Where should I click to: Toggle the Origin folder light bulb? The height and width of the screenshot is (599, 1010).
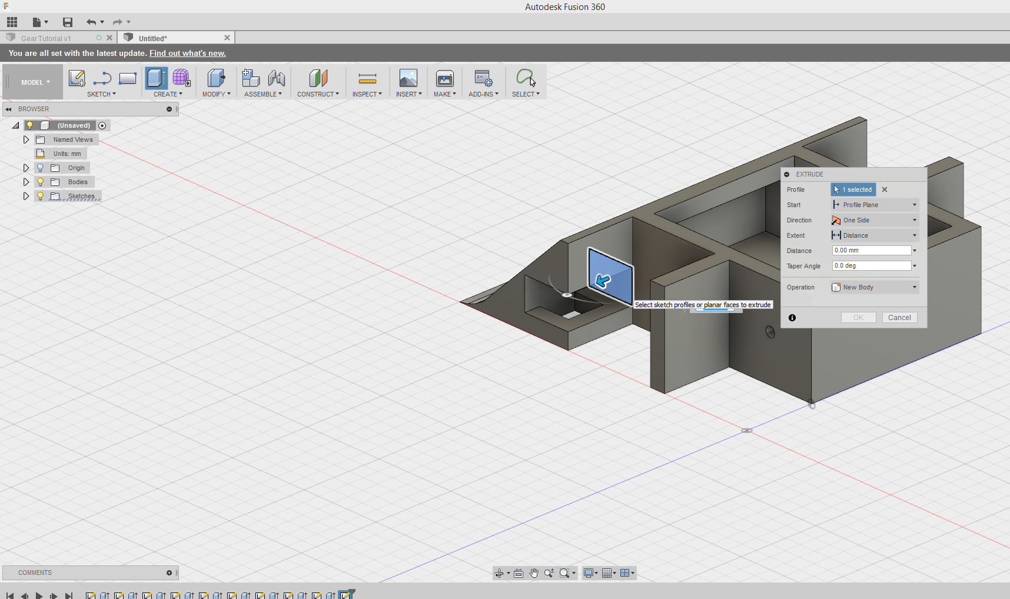click(40, 168)
